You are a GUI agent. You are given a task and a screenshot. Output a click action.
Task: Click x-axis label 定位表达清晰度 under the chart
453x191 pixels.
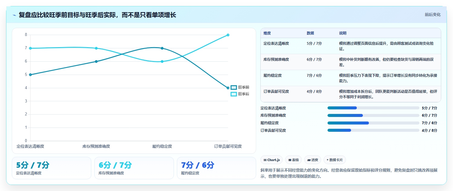click(x=30, y=146)
